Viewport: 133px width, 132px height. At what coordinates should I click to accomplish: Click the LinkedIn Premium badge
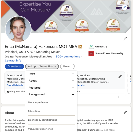coord(80,47)
